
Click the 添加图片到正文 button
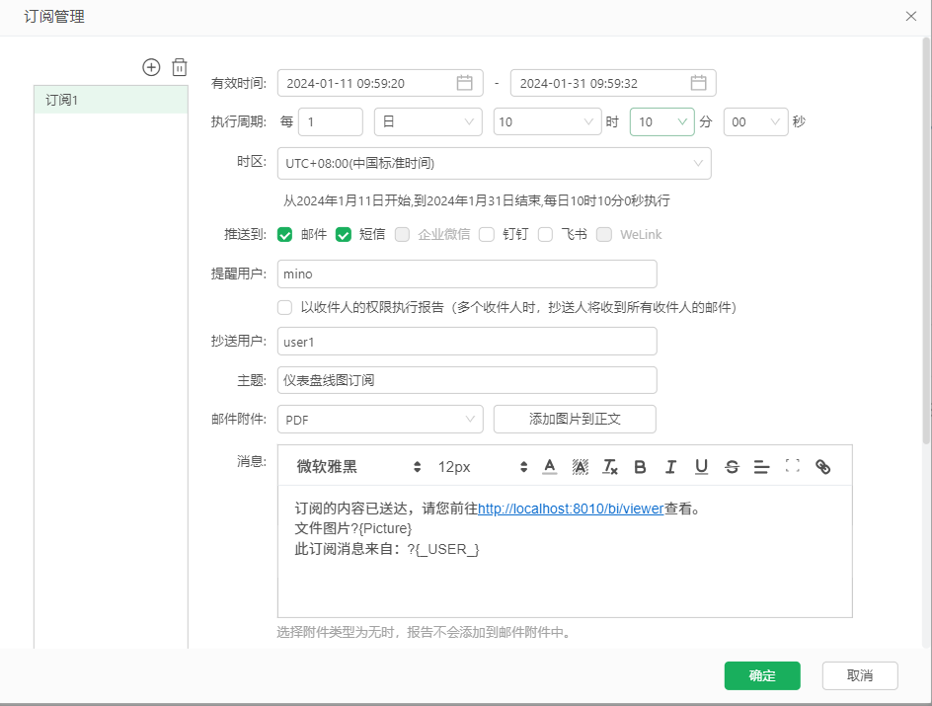575,419
